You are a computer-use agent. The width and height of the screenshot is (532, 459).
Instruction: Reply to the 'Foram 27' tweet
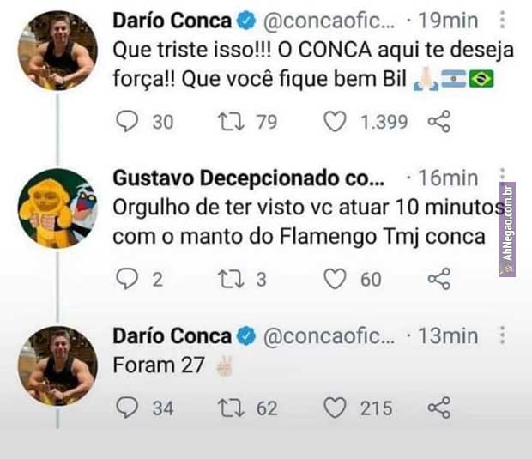coord(127,408)
